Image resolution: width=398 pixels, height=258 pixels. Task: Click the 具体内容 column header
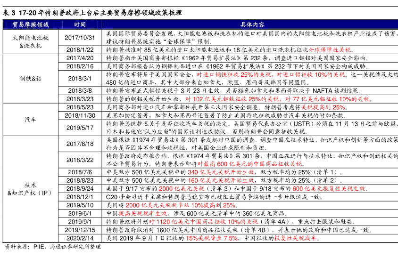pyautogui.click(x=252, y=24)
